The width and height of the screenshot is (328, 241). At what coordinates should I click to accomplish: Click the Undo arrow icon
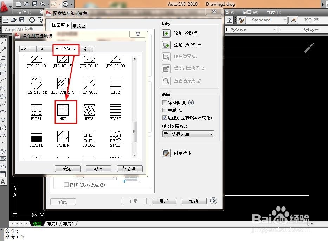tap(43, 4)
